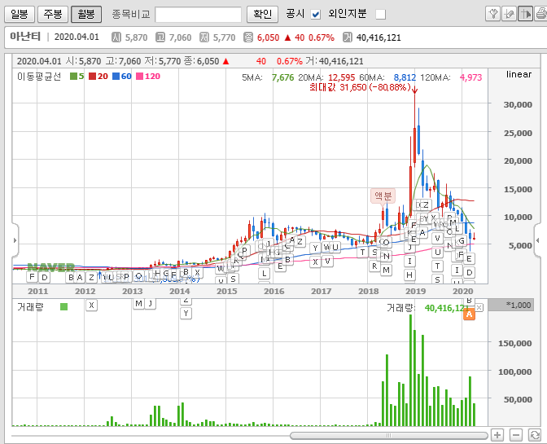Click the 150,000 volume axis label
The width and height of the screenshot is (547, 444).
click(x=515, y=343)
